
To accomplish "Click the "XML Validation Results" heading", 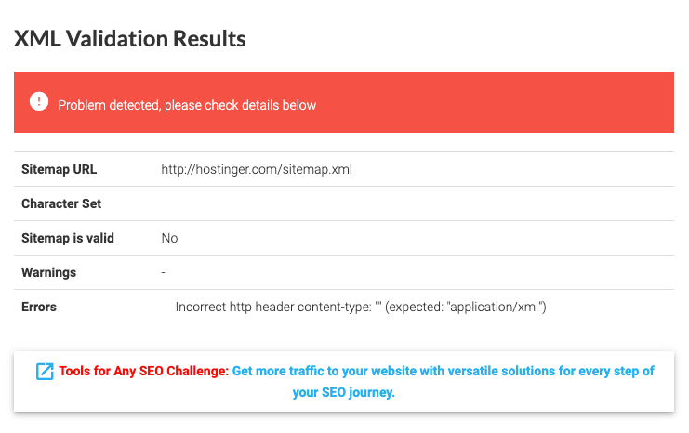I will click(x=129, y=39).
